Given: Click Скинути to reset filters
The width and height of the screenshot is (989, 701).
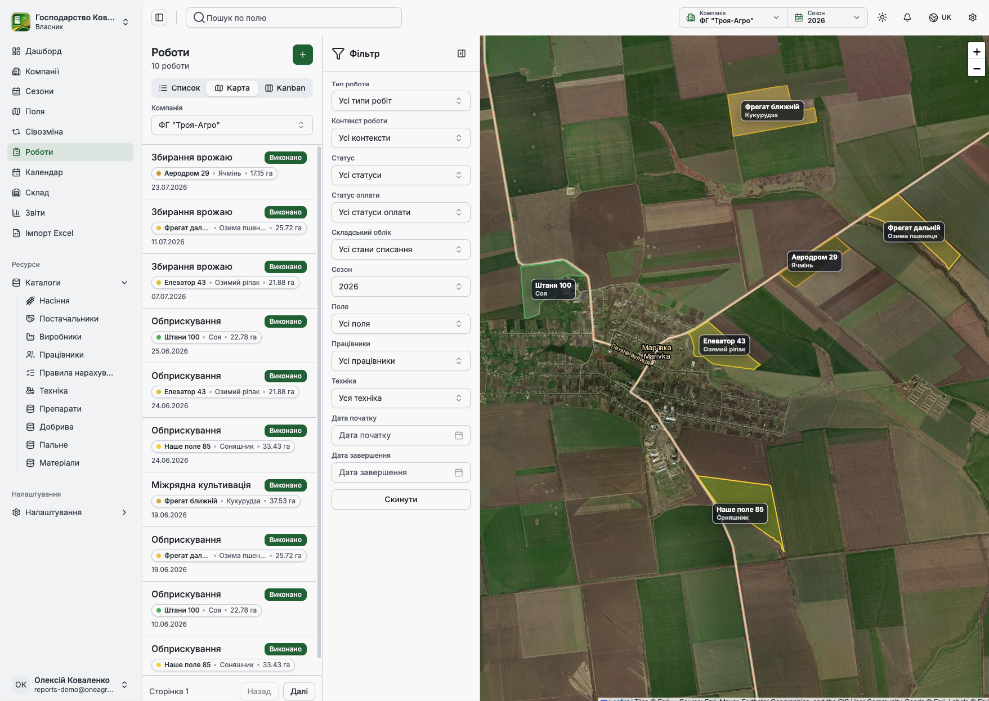Looking at the screenshot, I should click(401, 499).
